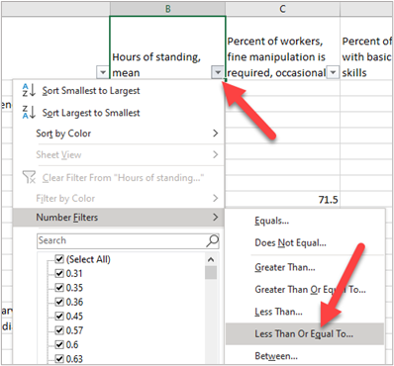Expand the Filter by Color submenu arrow
Viewport: 394px width, 366px height.
[215, 198]
